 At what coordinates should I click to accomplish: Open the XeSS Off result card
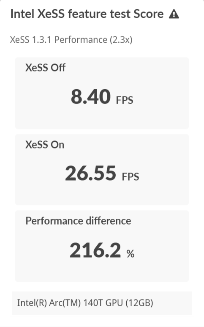coord(102,93)
